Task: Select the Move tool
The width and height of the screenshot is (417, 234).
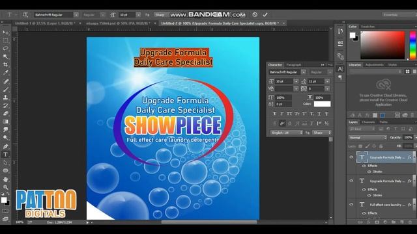Action: click(x=5, y=32)
